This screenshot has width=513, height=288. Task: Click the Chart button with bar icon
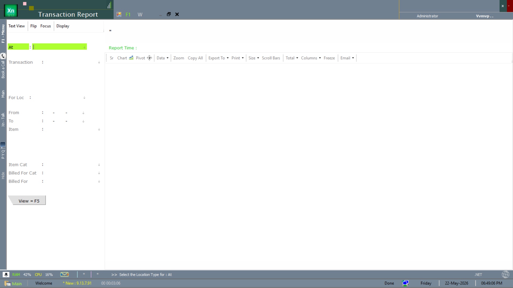point(125,58)
